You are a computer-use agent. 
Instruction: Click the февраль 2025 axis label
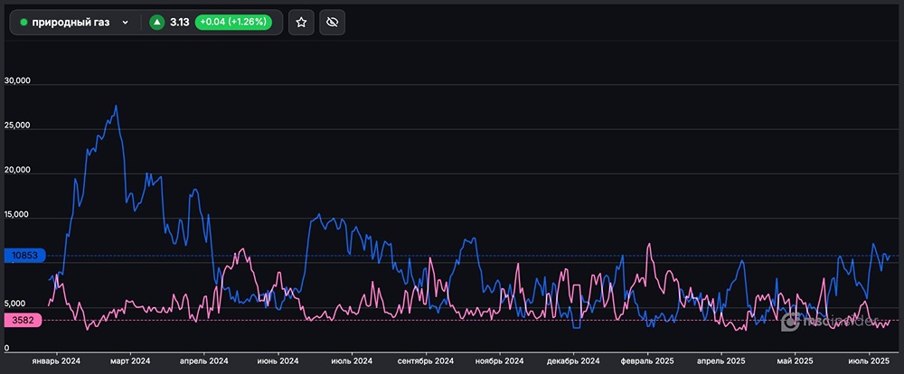point(647,361)
